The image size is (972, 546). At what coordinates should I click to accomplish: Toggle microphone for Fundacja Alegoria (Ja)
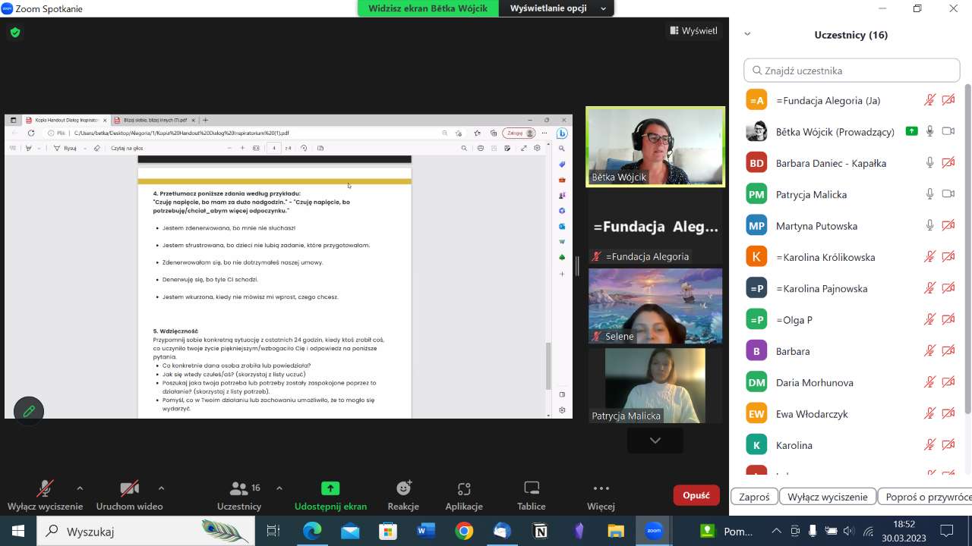(x=929, y=100)
